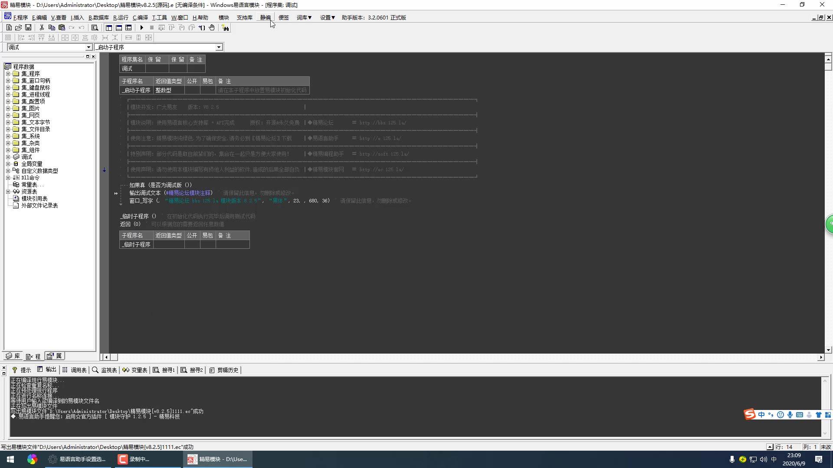Expand the 全局变量 tree node
Image resolution: width=833 pixels, height=468 pixels.
8,164
